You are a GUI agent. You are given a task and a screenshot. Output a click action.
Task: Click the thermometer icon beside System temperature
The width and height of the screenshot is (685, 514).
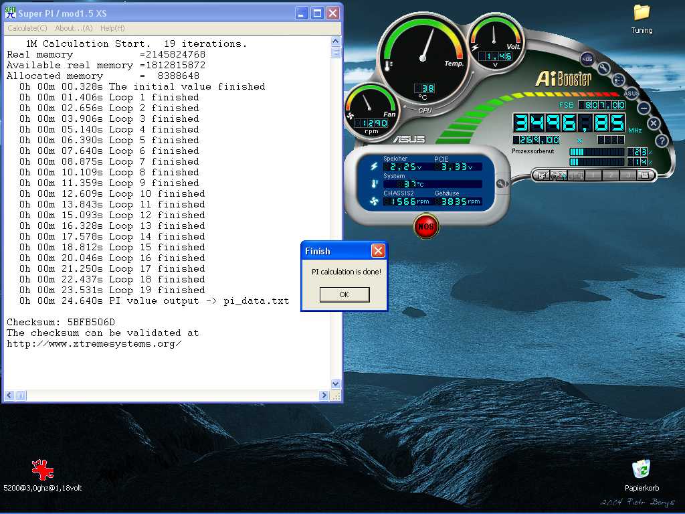[x=375, y=184]
